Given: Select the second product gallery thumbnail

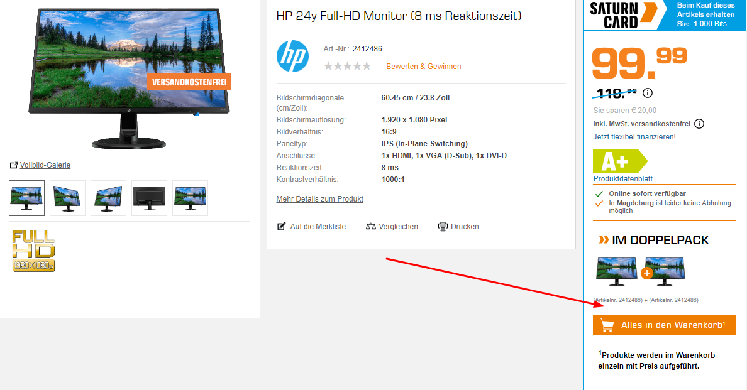Looking at the screenshot, I should (67, 198).
